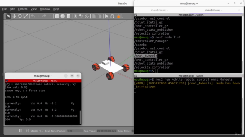
Task: Toggle the orange view angle icon
Action: point(119,16)
